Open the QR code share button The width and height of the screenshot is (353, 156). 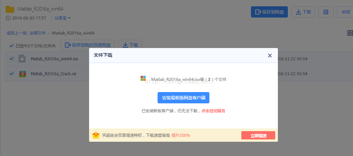pyautogui.click(x=326, y=12)
